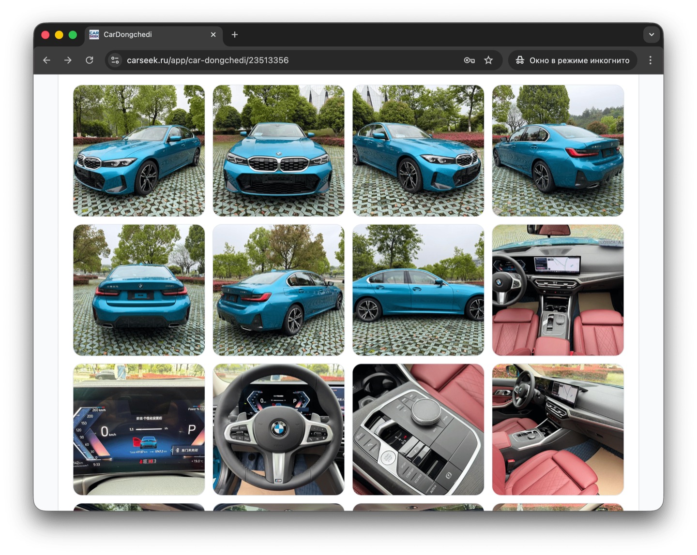Select the CarDongchedi tab
This screenshot has height=555, width=697.
click(154, 35)
